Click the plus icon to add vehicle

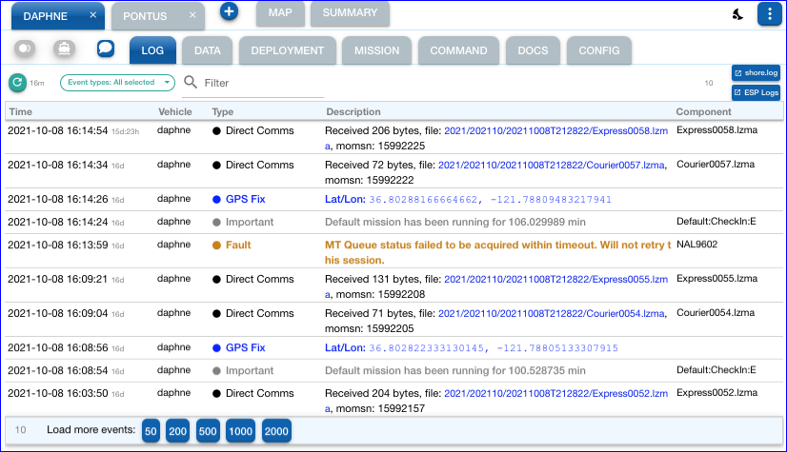pos(229,12)
